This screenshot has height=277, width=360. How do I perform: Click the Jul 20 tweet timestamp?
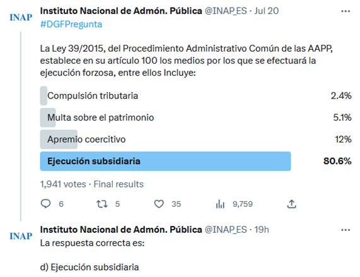pos(266,11)
